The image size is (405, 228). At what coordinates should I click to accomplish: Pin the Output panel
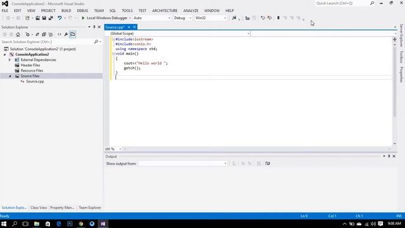pos(389,156)
